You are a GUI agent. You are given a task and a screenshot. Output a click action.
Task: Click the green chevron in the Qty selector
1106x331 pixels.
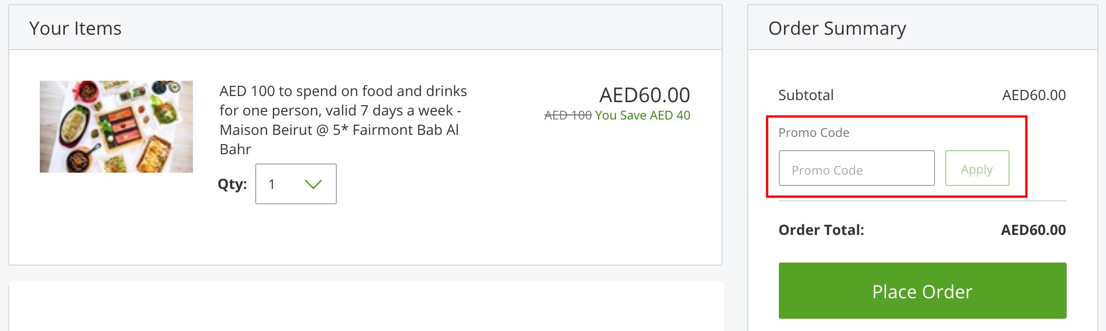[313, 184]
